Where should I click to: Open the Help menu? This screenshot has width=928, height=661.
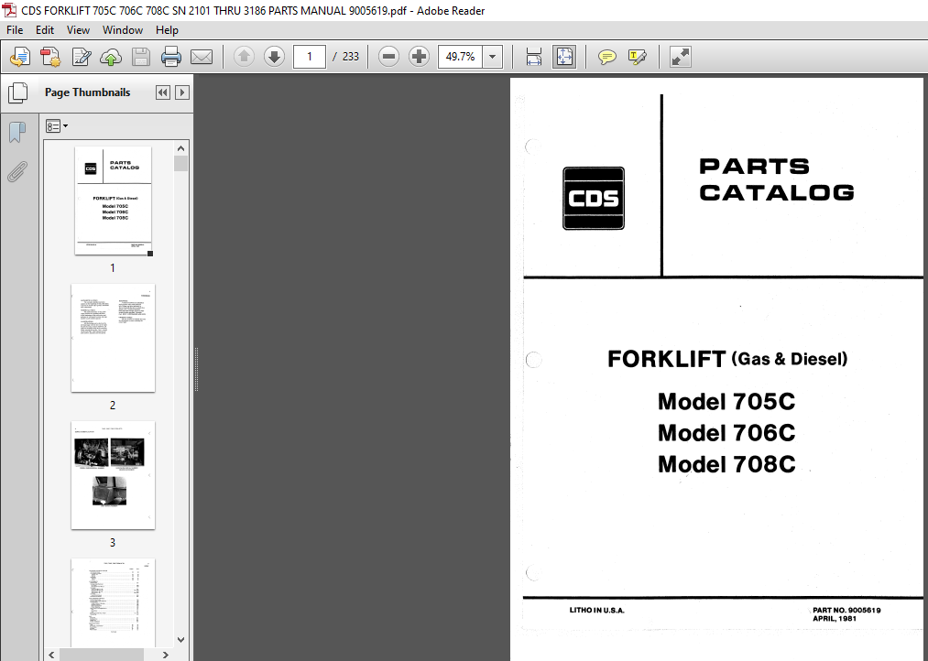click(x=167, y=30)
